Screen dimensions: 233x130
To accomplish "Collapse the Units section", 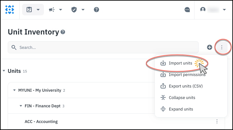I will 4,71.
